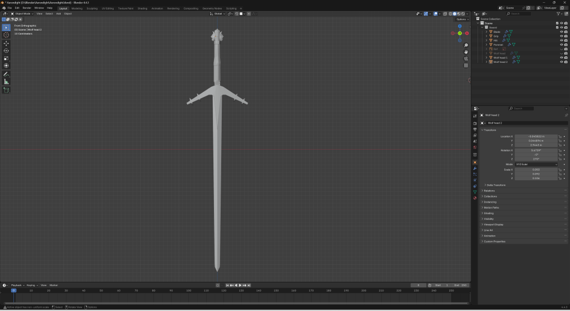Select the Move tool in the viewport toolbar

[7, 43]
